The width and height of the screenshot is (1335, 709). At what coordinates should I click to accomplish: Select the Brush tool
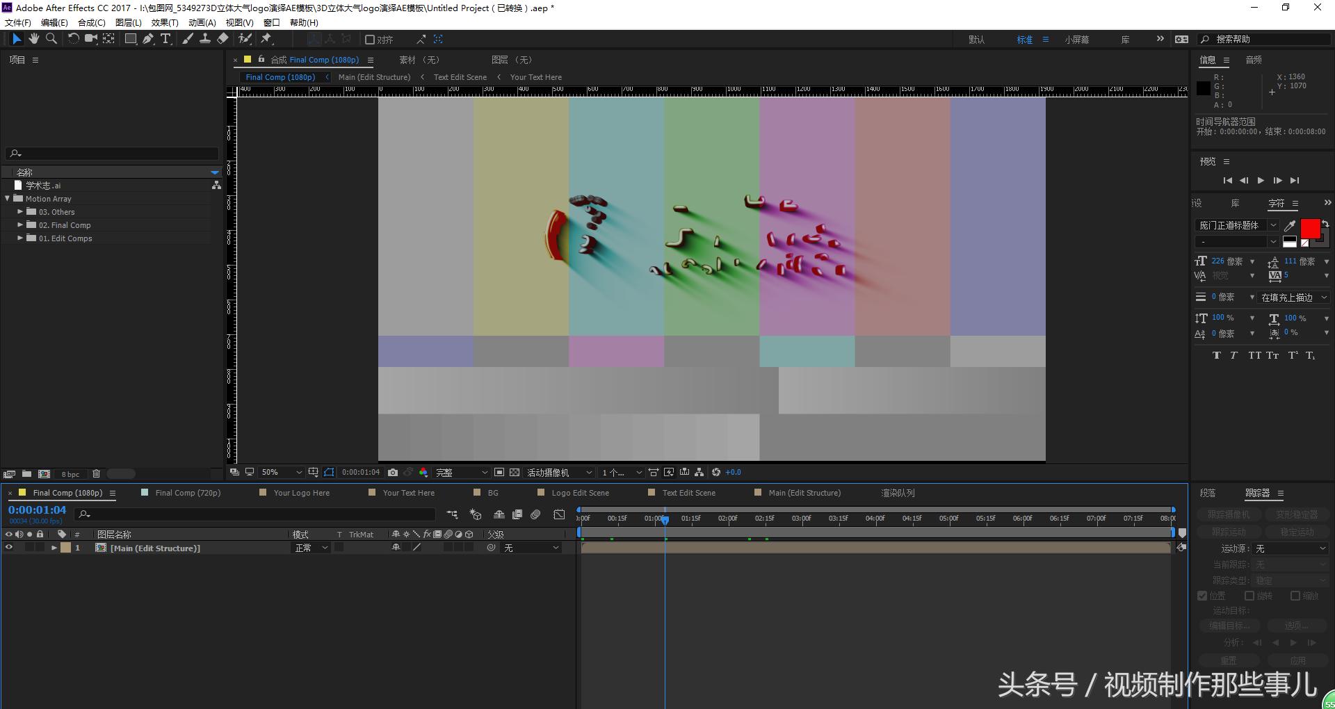188,39
